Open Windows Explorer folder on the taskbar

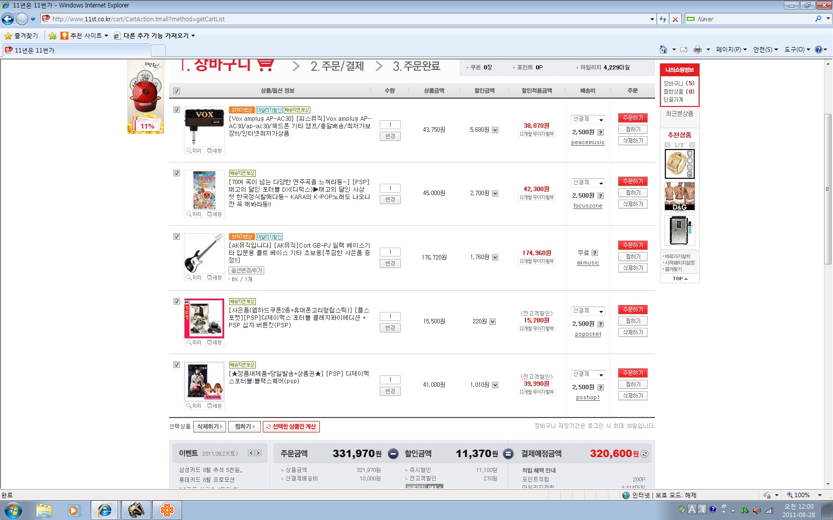tap(44, 510)
